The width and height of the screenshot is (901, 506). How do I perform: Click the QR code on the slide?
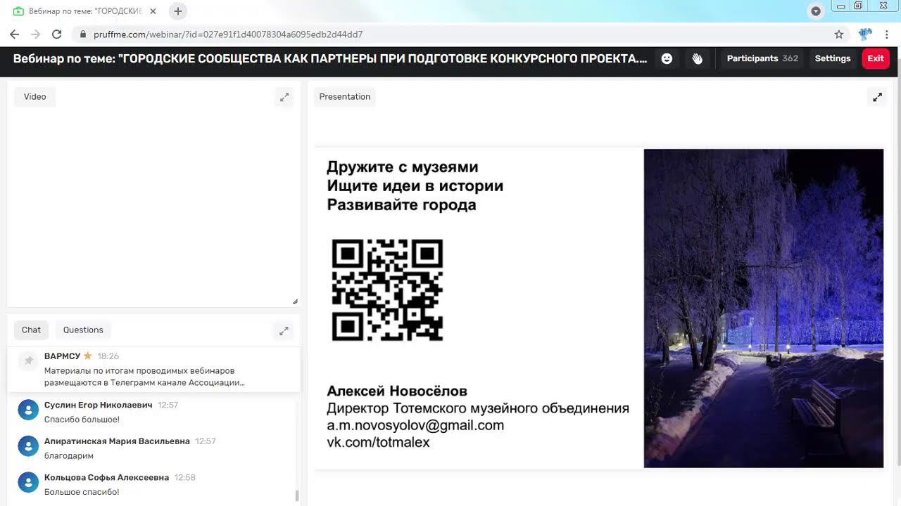tap(387, 290)
